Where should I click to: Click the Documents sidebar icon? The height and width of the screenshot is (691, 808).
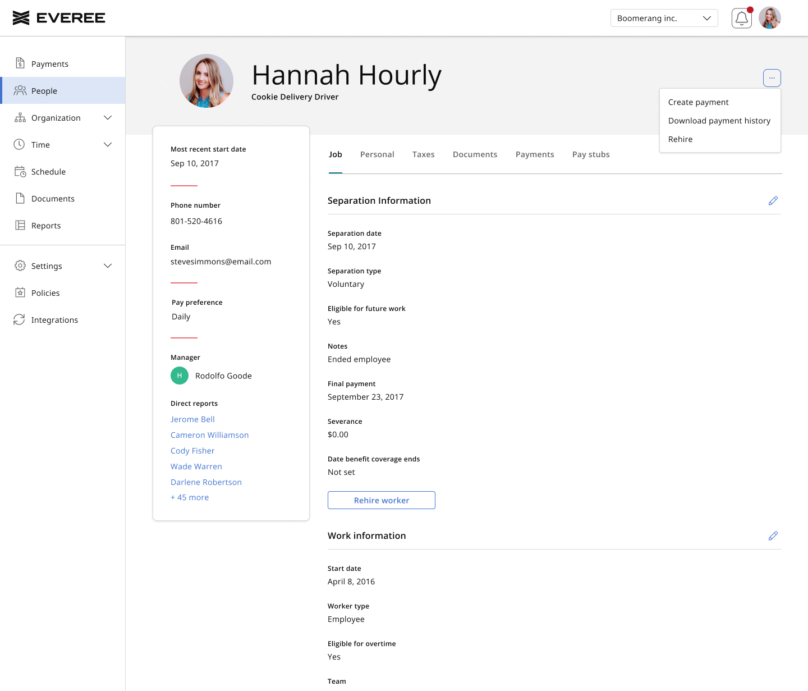coord(20,198)
